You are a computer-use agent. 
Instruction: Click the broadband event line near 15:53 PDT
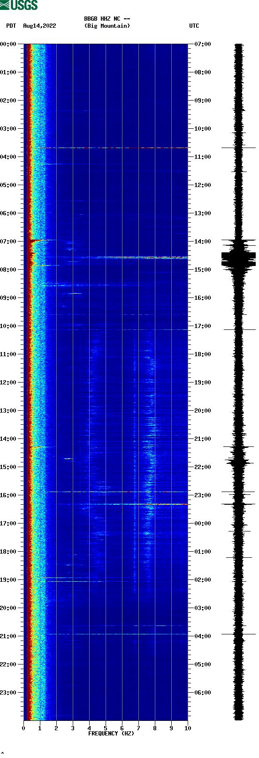point(117,492)
